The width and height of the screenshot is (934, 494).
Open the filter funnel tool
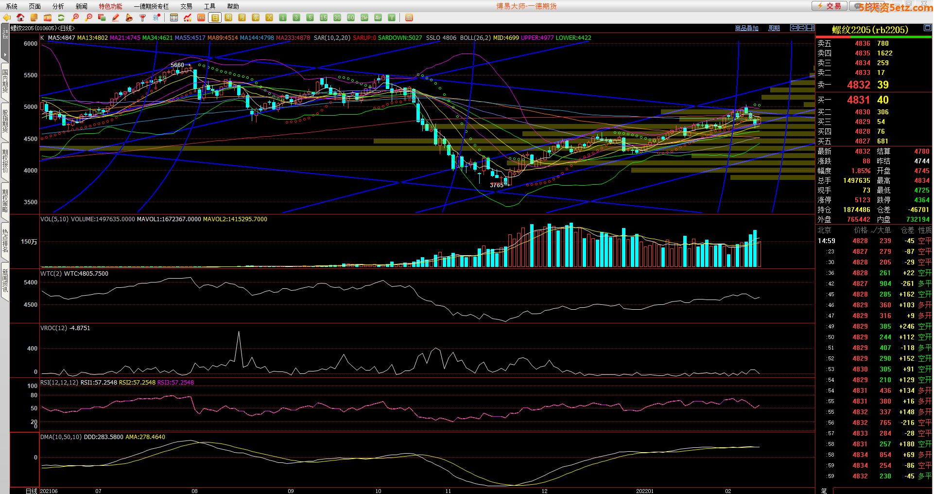[143, 18]
